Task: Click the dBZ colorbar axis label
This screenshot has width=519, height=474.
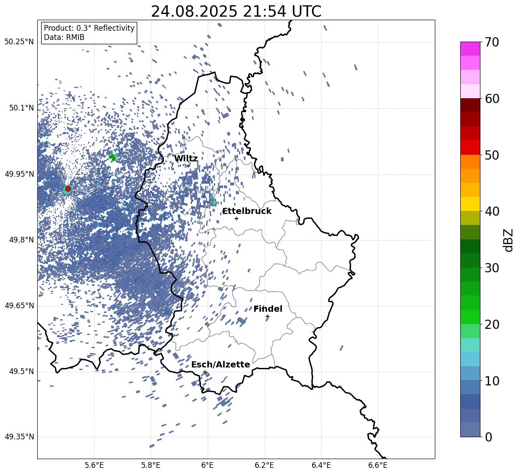Action: point(509,240)
